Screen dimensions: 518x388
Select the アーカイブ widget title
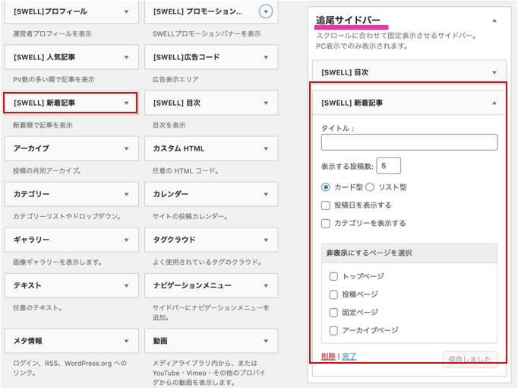[31, 148]
